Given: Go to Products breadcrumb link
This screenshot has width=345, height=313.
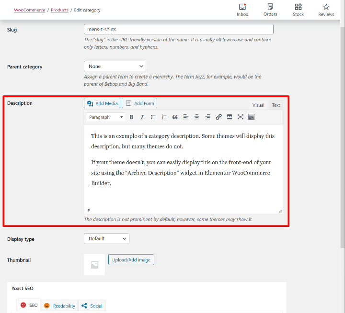Looking at the screenshot, I should pos(59,10).
